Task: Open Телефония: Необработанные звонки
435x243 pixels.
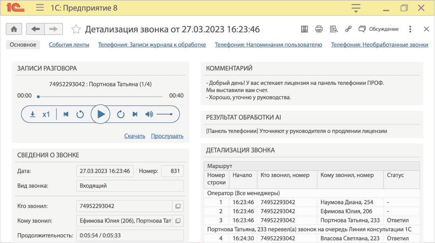Action: (380, 45)
